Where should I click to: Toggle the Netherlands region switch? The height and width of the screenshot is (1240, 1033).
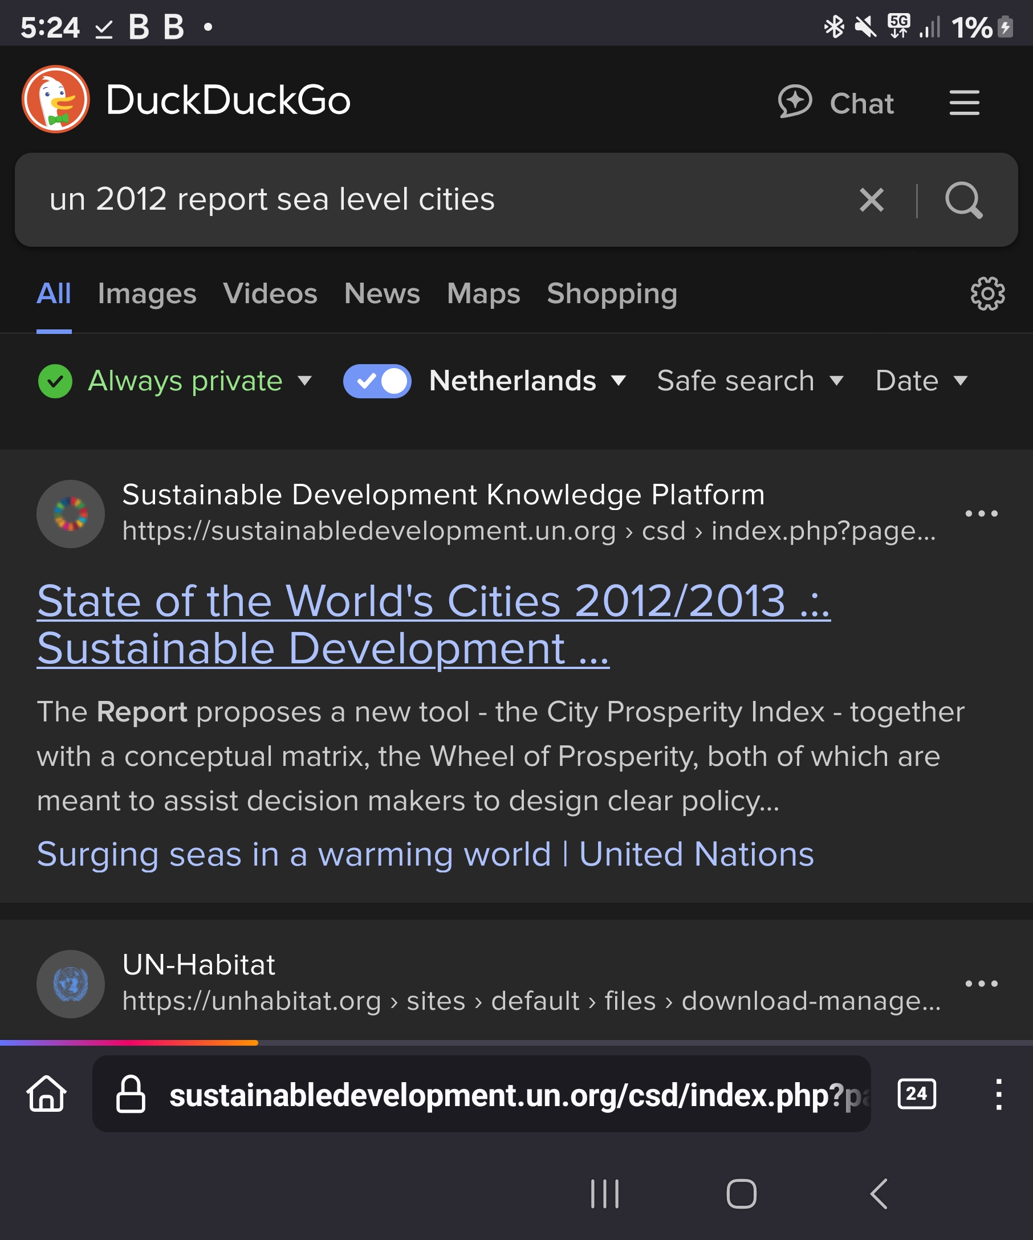(377, 381)
